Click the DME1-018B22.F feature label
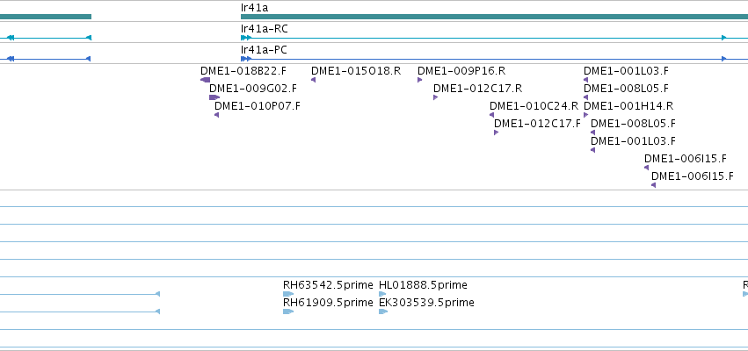The width and height of the screenshot is (748, 351). 243,71
